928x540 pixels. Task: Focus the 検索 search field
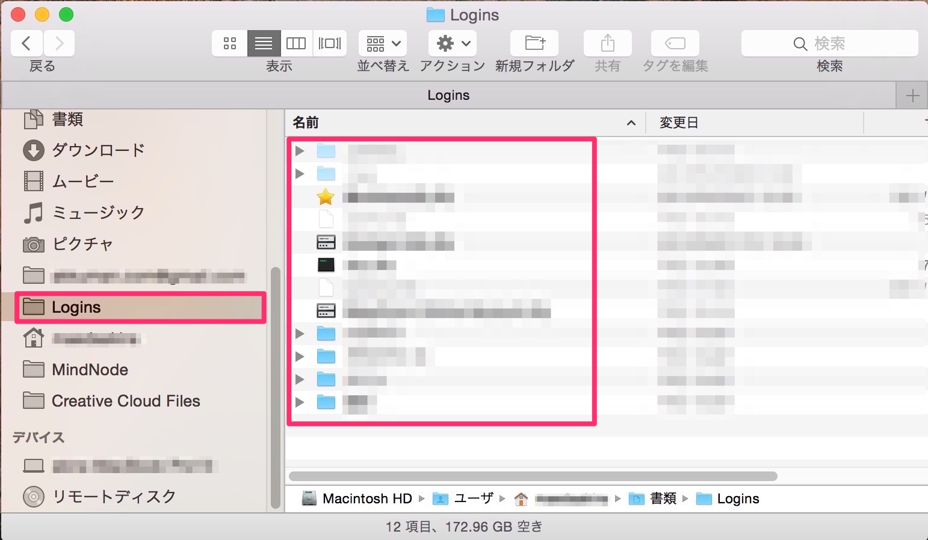coord(829,43)
